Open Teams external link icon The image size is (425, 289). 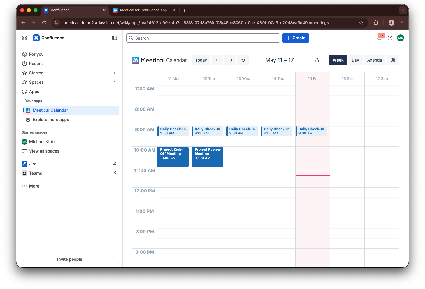coord(114,173)
